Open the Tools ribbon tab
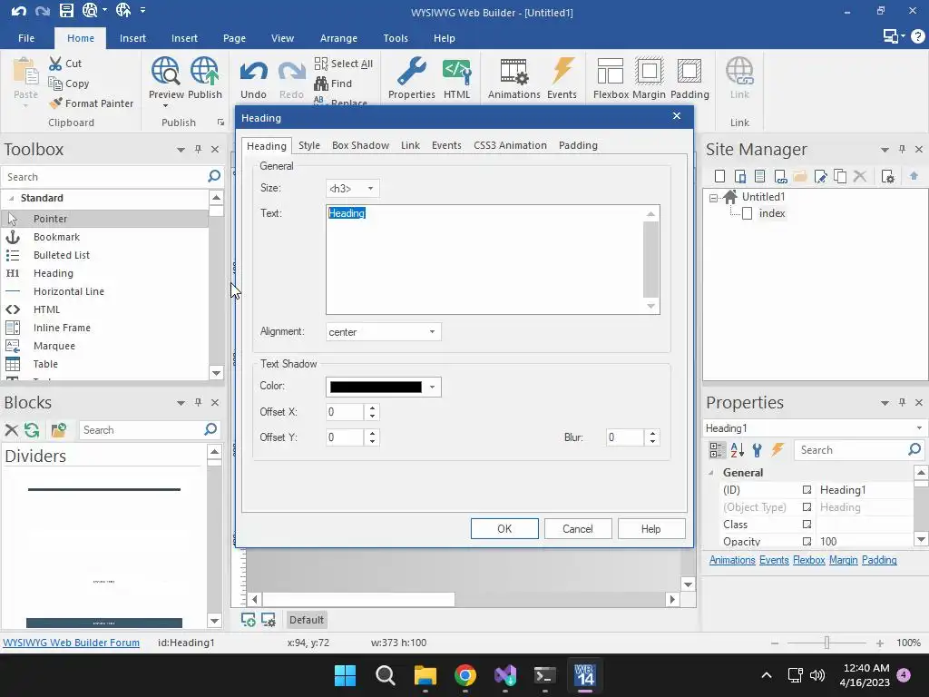This screenshot has height=697, width=929. [396, 38]
